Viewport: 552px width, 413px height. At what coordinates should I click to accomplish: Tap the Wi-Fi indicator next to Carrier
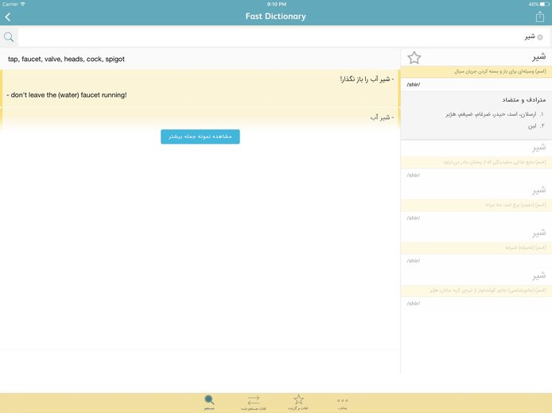(x=23, y=4)
